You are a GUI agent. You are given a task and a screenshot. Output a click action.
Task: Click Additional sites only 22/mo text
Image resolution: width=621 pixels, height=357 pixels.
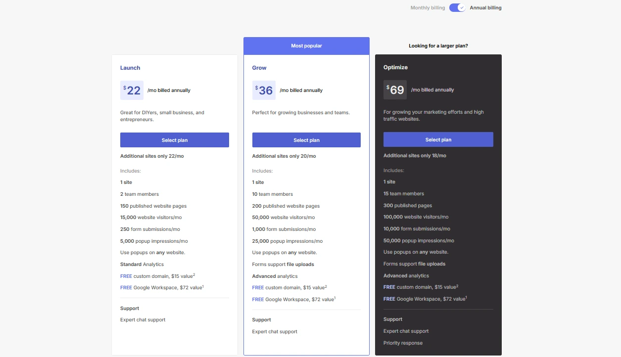152,156
